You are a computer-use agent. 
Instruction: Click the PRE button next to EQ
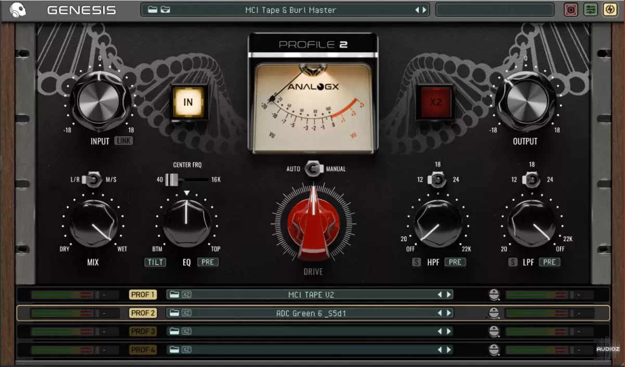point(208,262)
